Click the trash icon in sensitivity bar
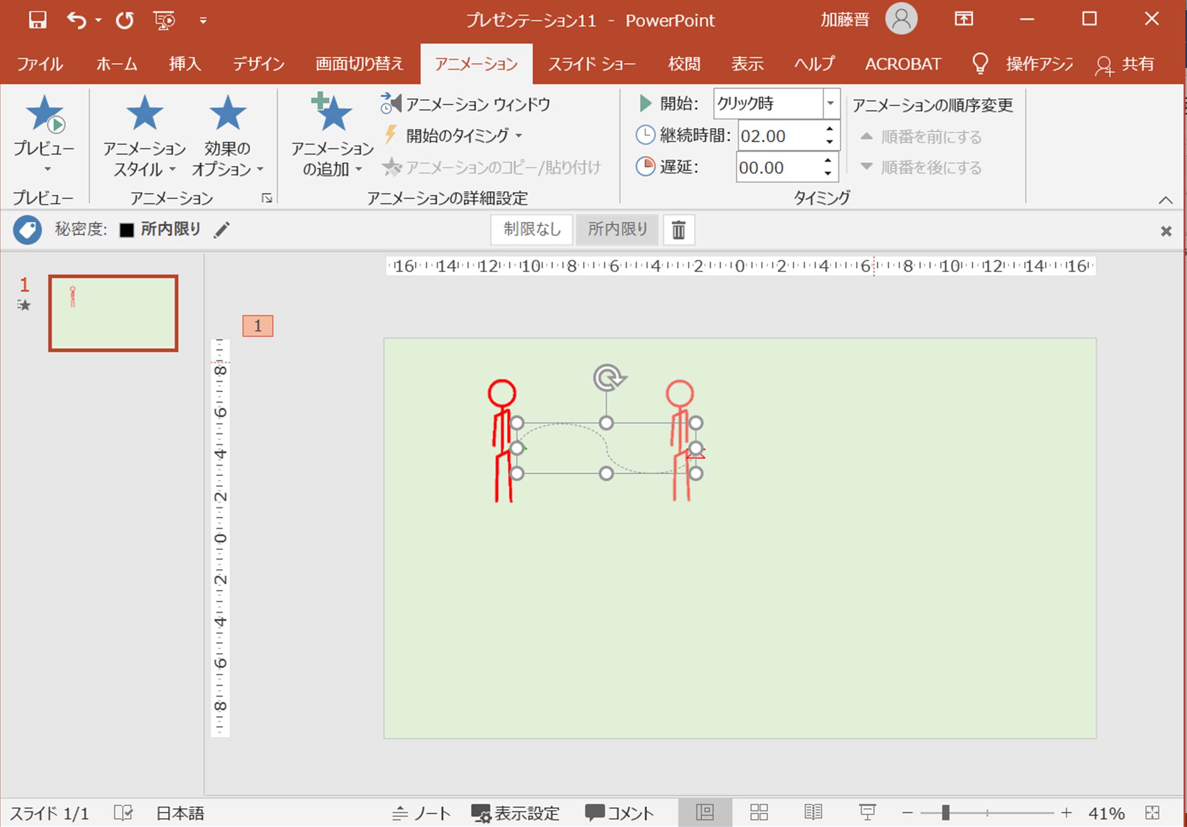Screen dimensions: 1187x827 (x=678, y=229)
